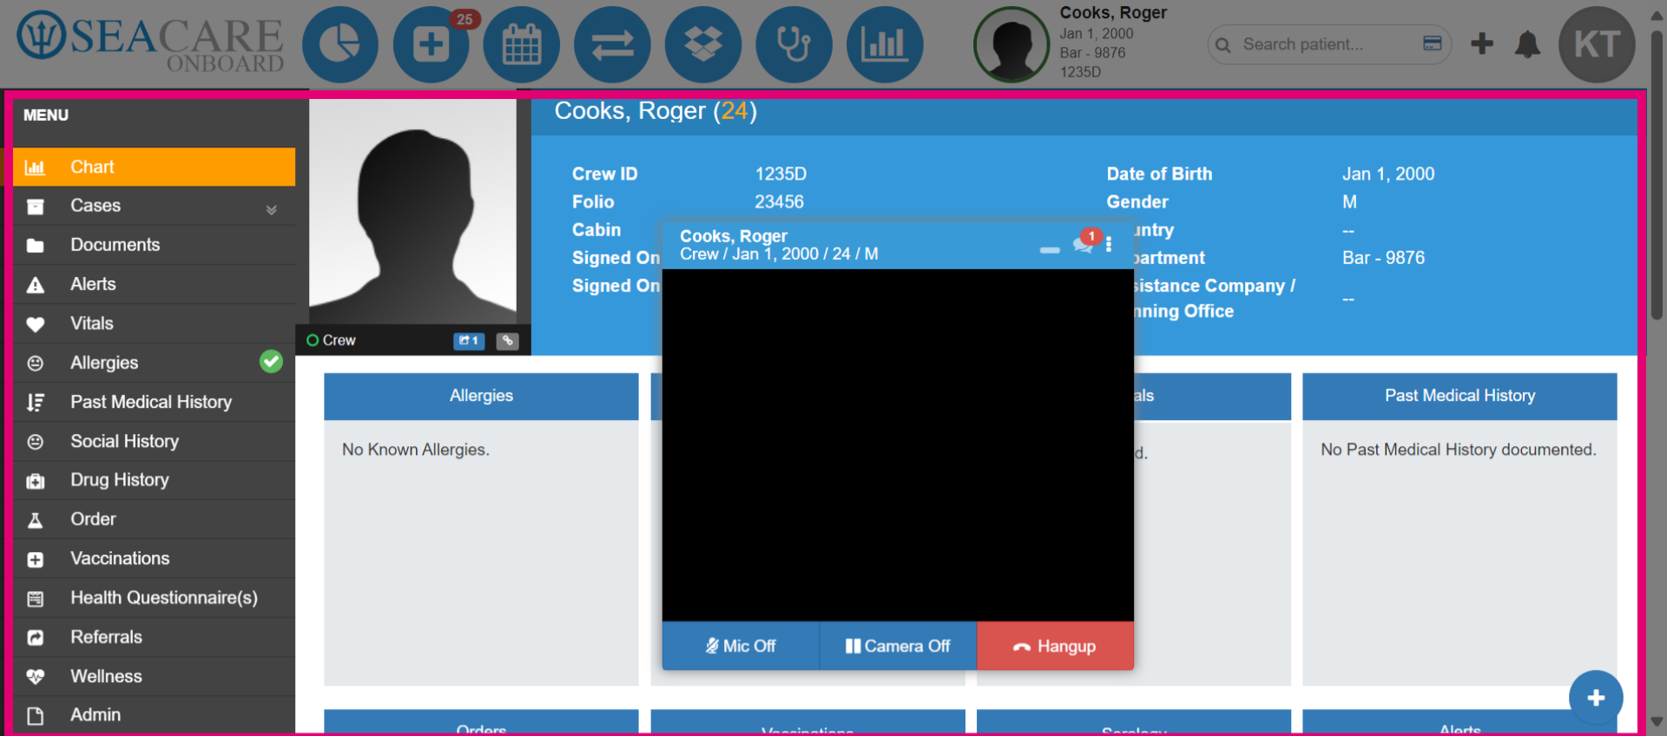Viewport: 1667px width, 736px height.
Task: Open the calendar icon in top toolbar
Action: click(522, 44)
